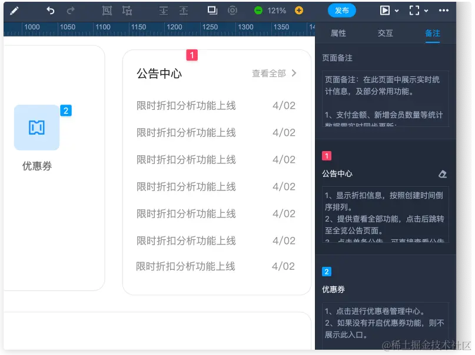
Task: Open the fullscreen options dropdown arrow
Action: click(426, 11)
